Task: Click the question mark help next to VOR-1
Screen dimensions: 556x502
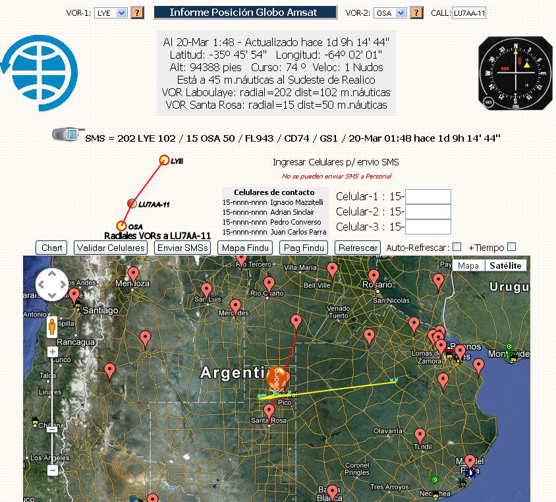Action: tap(137, 13)
